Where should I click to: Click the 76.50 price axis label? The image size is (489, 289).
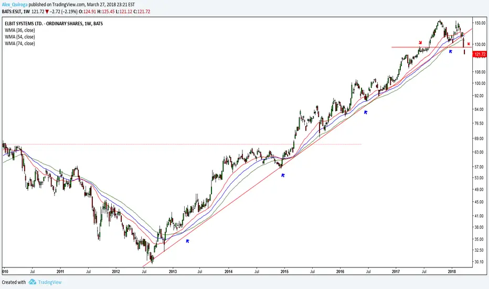[x=480, y=123]
